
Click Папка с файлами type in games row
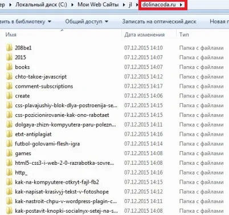pos(201,153)
